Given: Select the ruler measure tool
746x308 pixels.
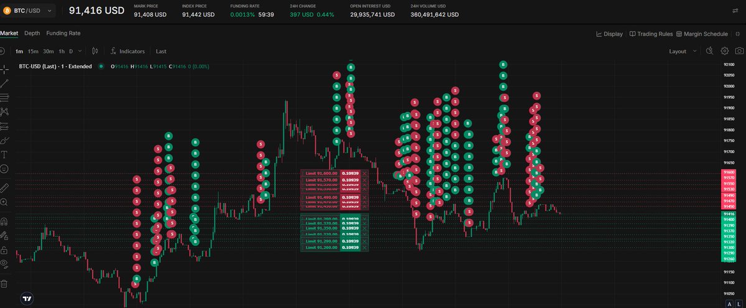Looking at the screenshot, I should 4,187.
